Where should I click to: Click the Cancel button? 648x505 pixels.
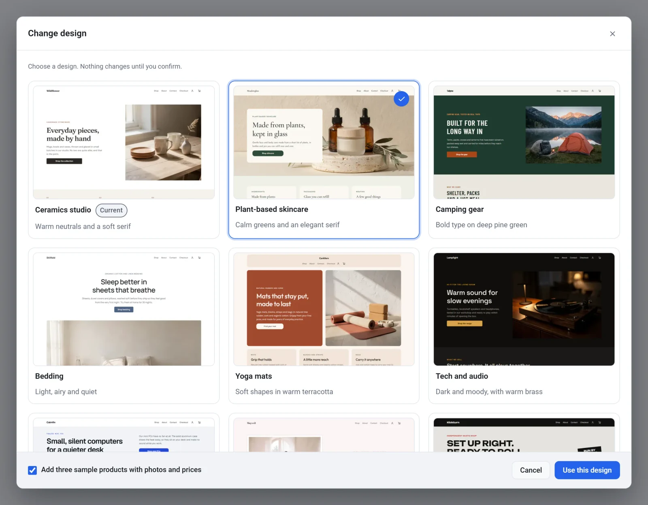click(531, 470)
